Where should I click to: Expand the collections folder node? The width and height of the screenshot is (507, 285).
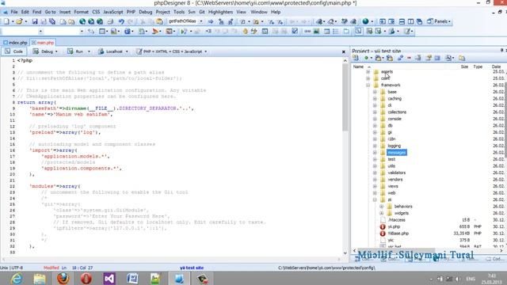(375, 112)
